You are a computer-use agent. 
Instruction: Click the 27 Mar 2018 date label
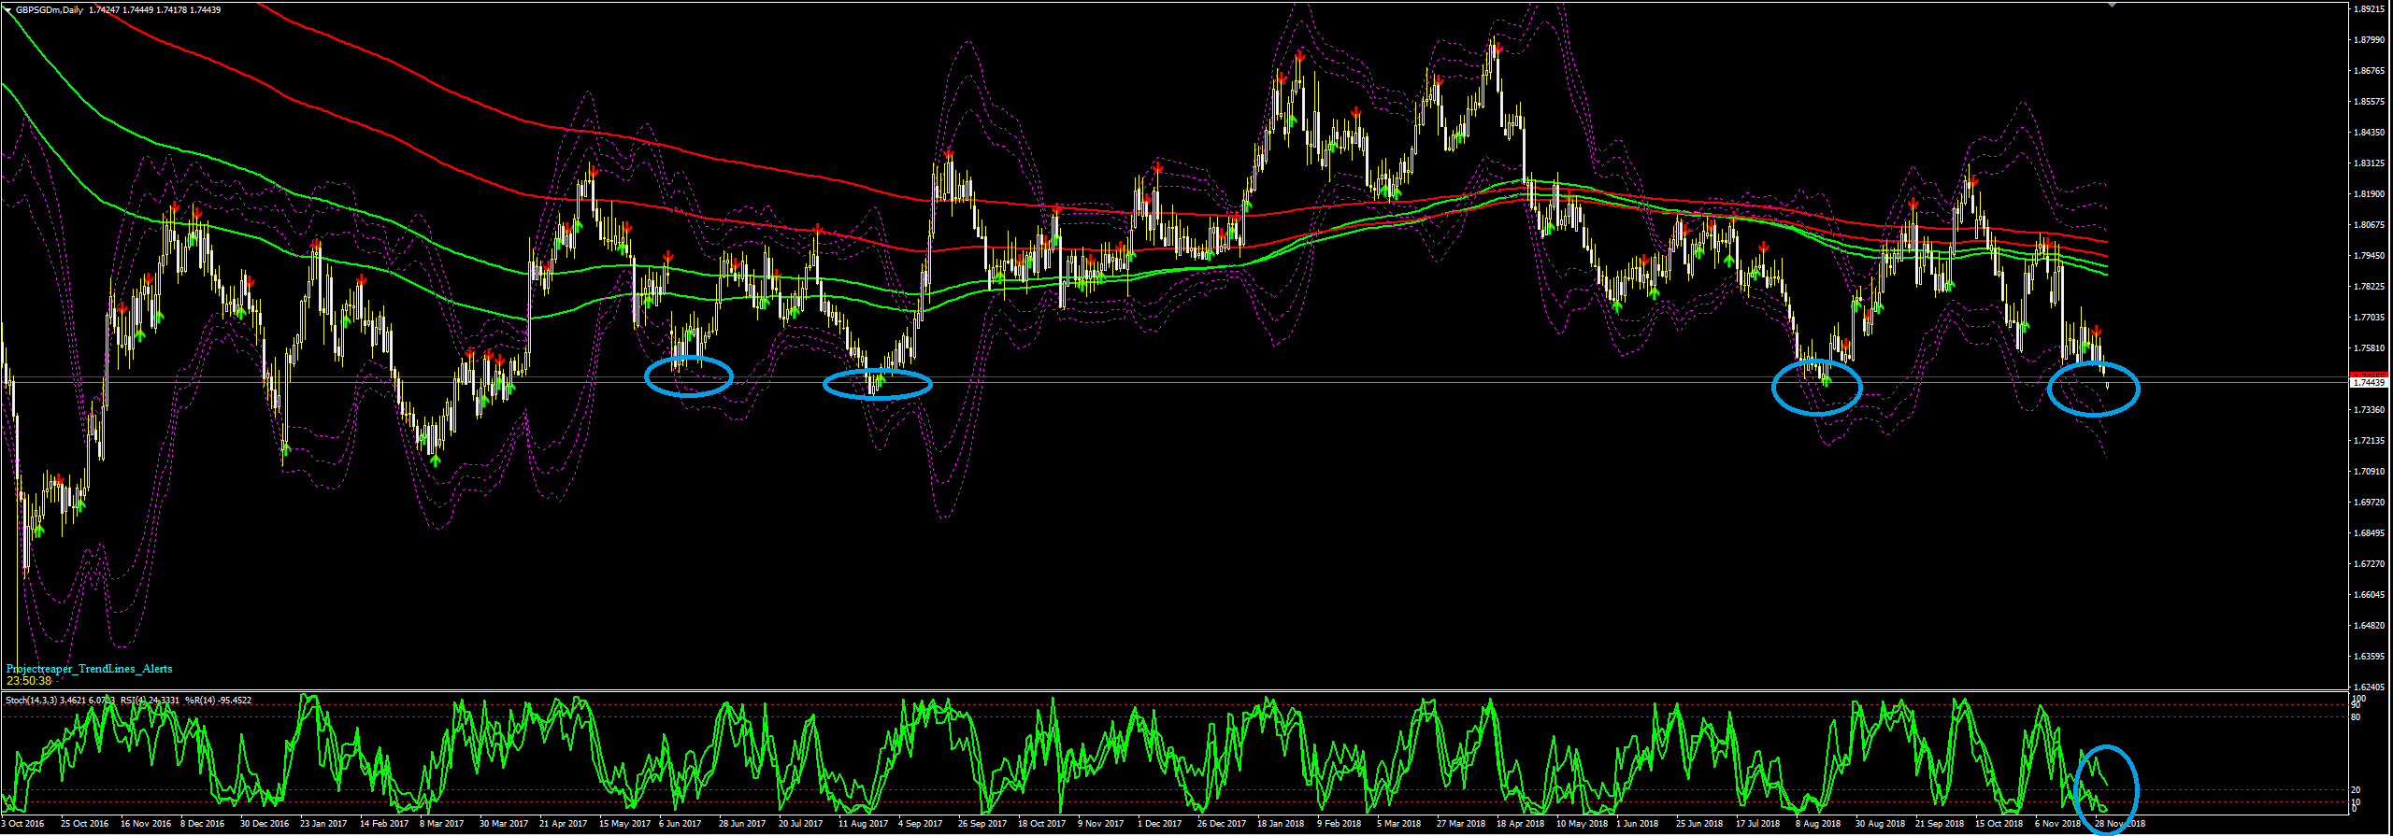pos(1460,824)
